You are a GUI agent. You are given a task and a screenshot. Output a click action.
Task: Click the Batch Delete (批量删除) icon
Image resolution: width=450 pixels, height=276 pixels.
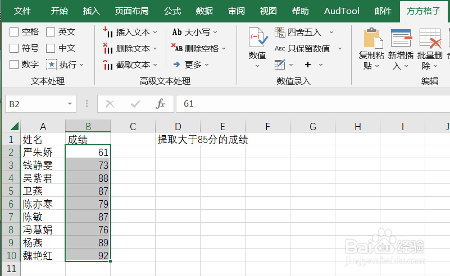[x=430, y=38]
